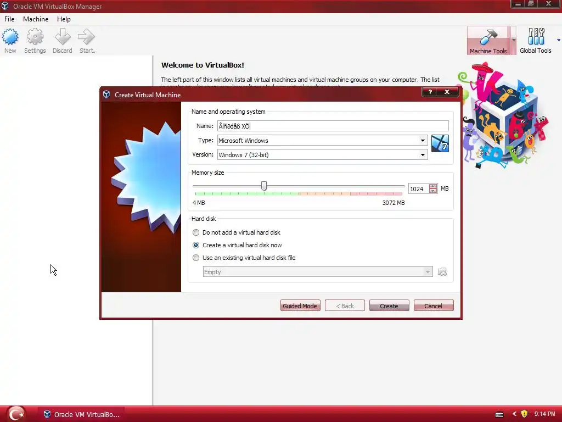Click the VirtualBox Manager title bar icon
Screen dimensions: 562x422
pyautogui.click(x=4, y=6)
